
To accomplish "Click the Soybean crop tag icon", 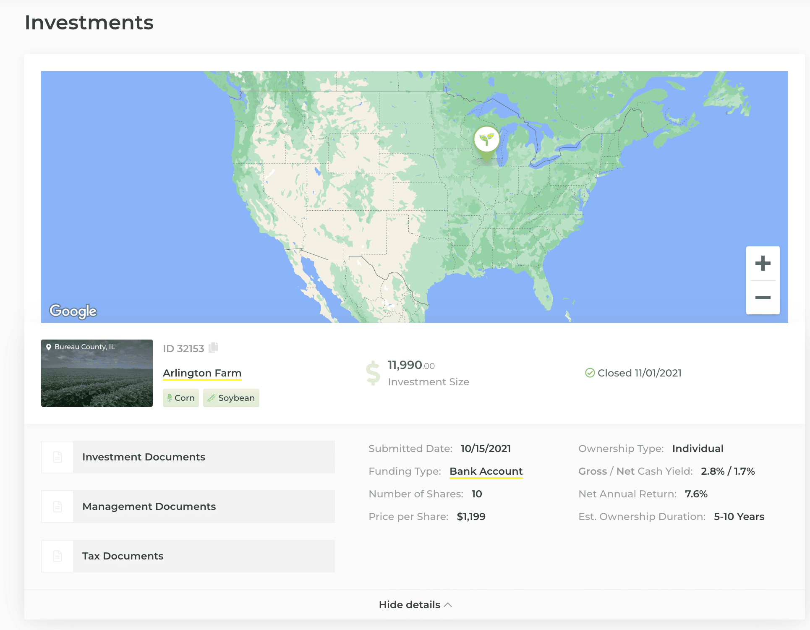I will pyautogui.click(x=211, y=397).
